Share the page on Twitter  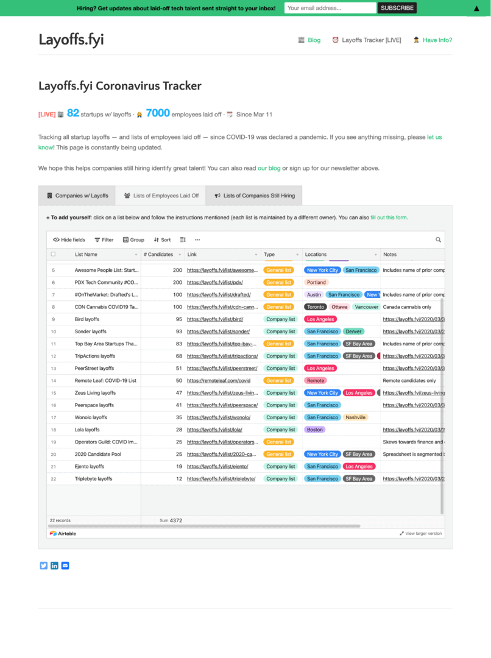click(43, 565)
